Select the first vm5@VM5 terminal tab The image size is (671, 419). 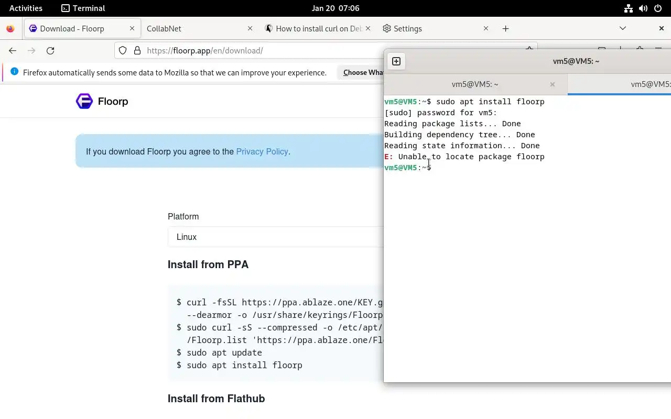click(x=475, y=84)
